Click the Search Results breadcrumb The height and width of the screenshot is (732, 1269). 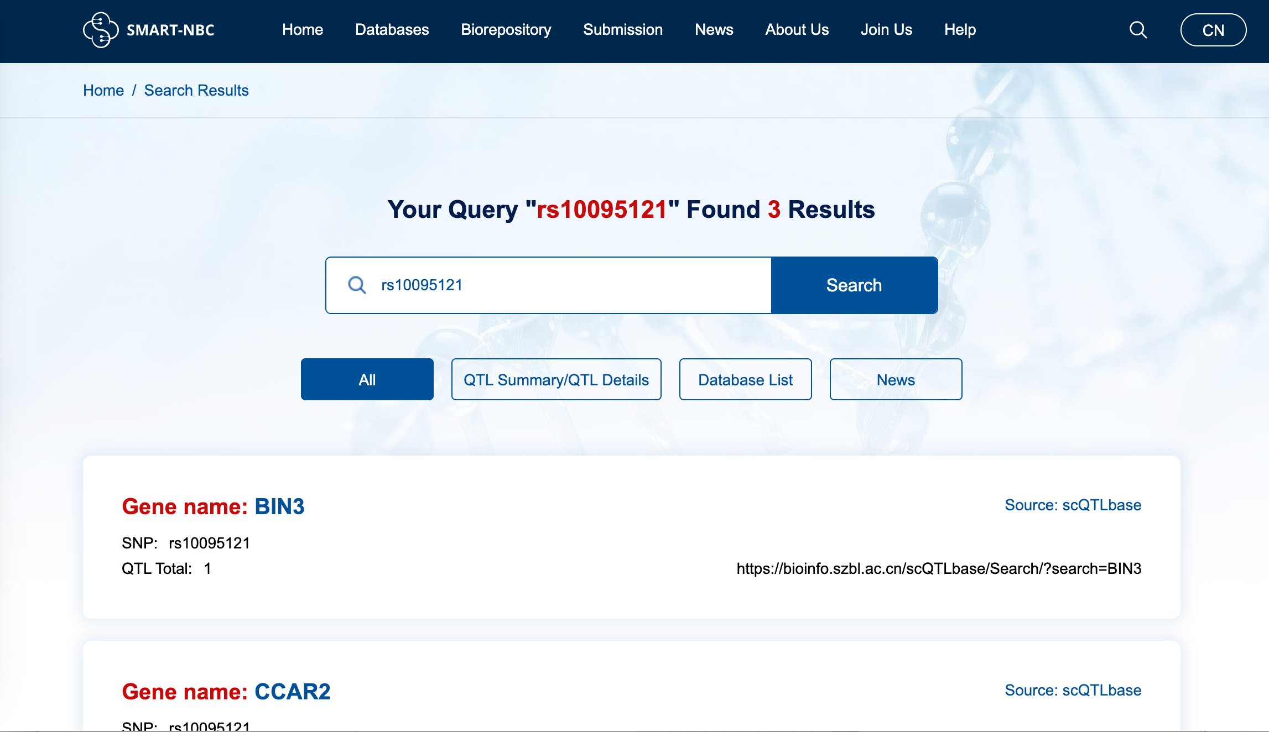(196, 91)
